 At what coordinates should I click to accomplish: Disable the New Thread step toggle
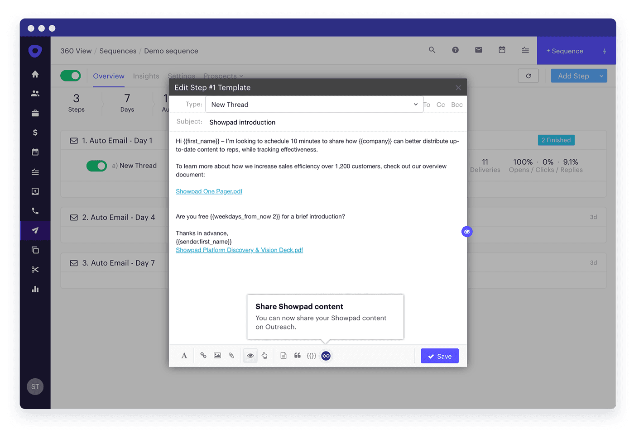coord(96,166)
